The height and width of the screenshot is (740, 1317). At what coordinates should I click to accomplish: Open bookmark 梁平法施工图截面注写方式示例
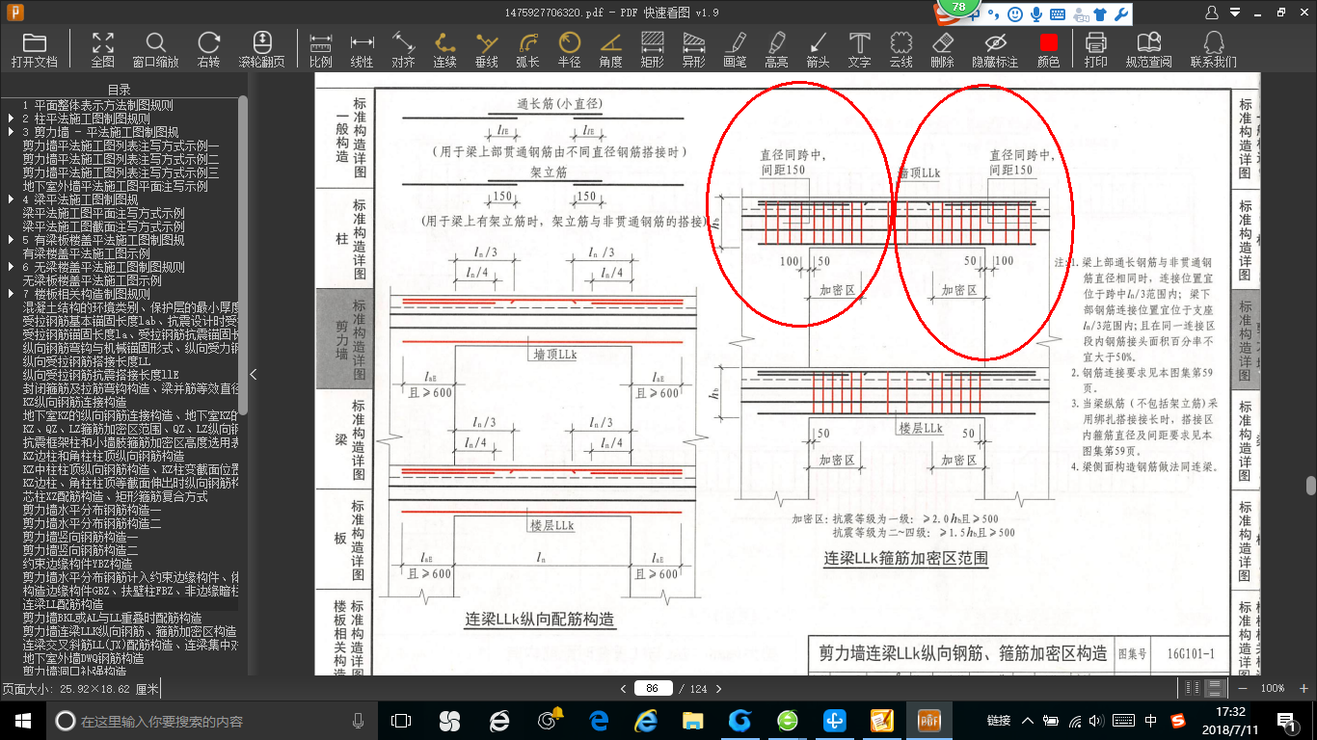(103, 226)
